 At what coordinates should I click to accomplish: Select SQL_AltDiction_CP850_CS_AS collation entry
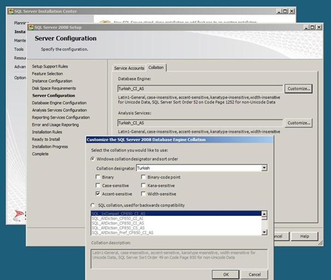(x=176, y=228)
